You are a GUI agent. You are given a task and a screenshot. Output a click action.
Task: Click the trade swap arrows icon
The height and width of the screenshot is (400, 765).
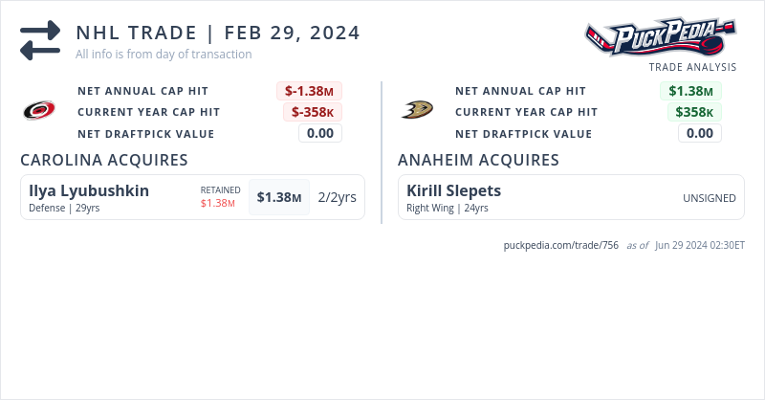pyautogui.click(x=40, y=40)
